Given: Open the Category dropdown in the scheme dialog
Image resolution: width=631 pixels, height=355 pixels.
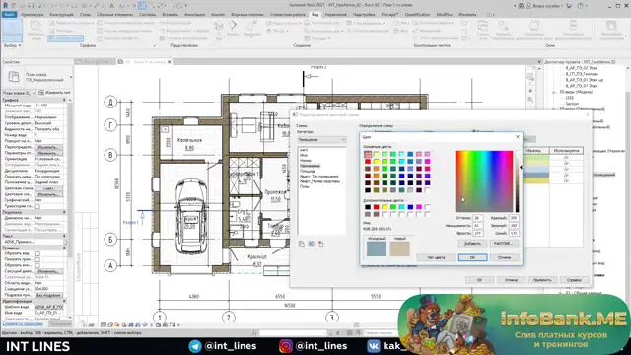Looking at the screenshot, I should pyautogui.click(x=321, y=140).
